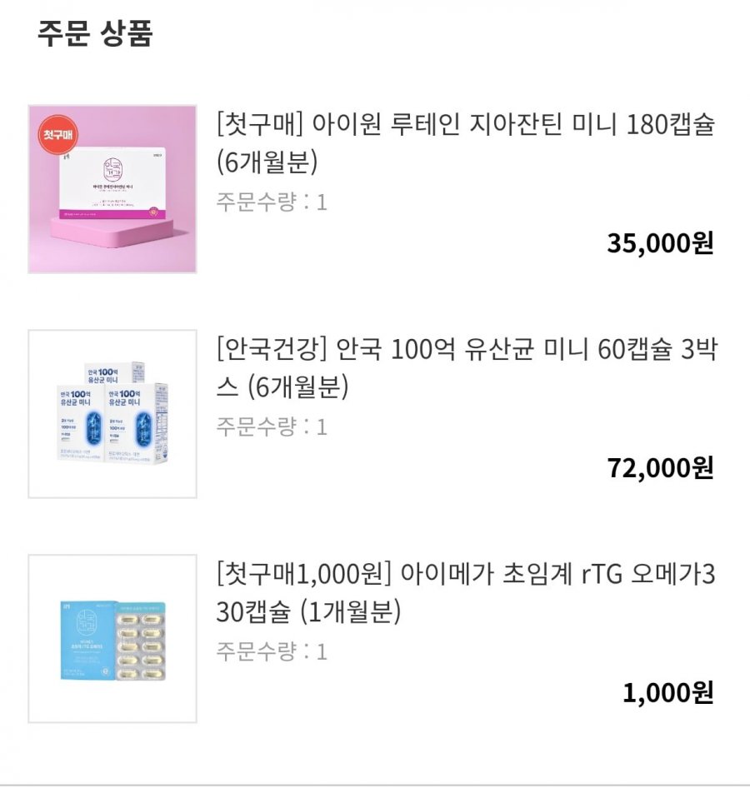Open the 100억 유산균 미니 boxes thumbnail

click(x=112, y=414)
